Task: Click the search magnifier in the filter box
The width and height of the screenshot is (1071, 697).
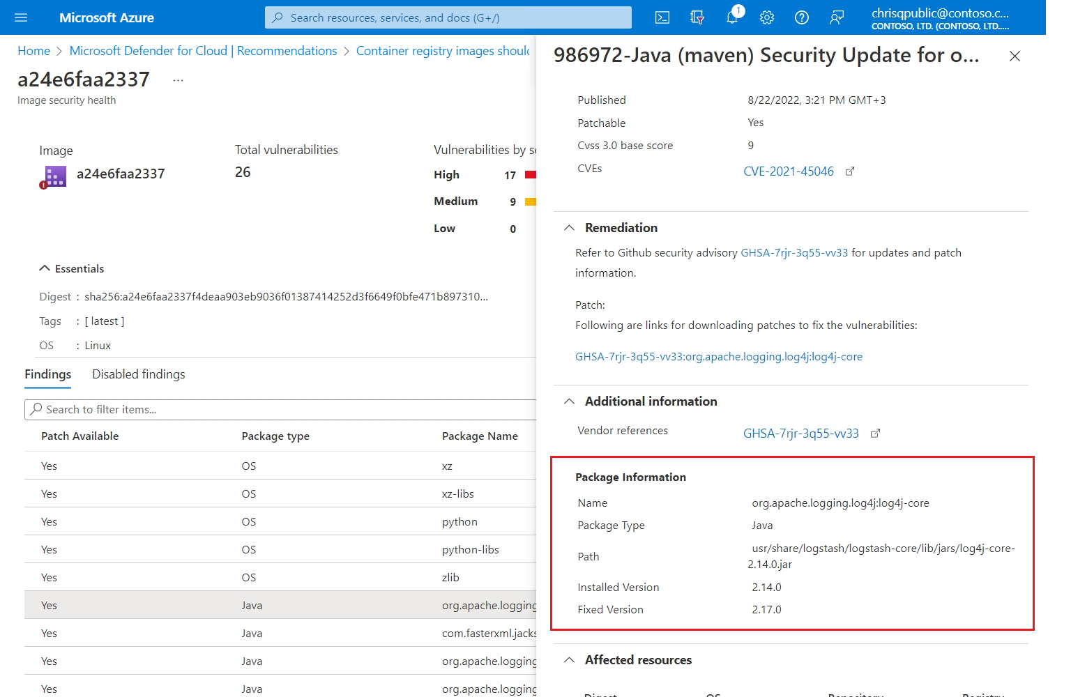Action: 36,409
